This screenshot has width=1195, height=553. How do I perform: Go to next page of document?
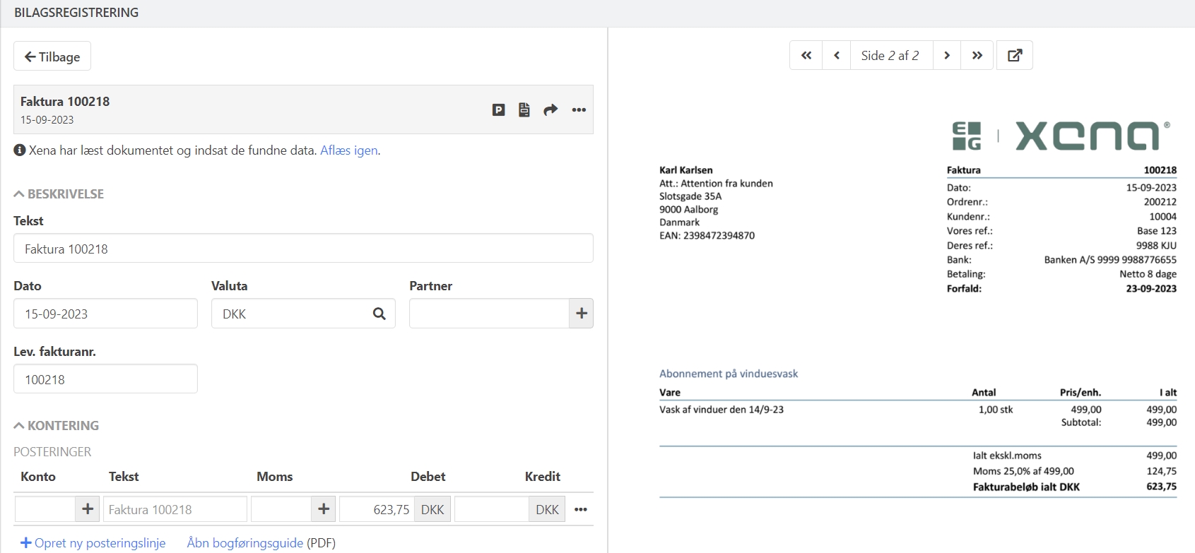(947, 55)
